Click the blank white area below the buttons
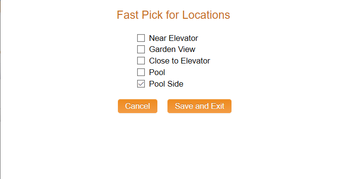 point(174,146)
